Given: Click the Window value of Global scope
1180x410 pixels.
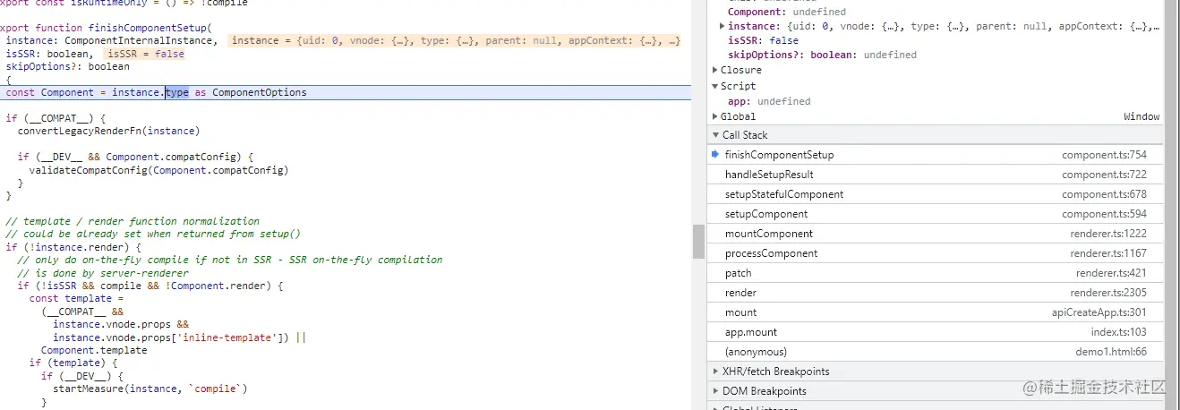Looking at the screenshot, I should pyautogui.click(x=1142, y=116).
